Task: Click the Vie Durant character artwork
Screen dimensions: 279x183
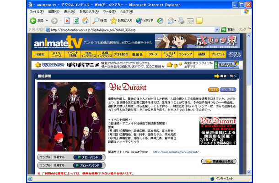Action: click(x=71, y=117)
